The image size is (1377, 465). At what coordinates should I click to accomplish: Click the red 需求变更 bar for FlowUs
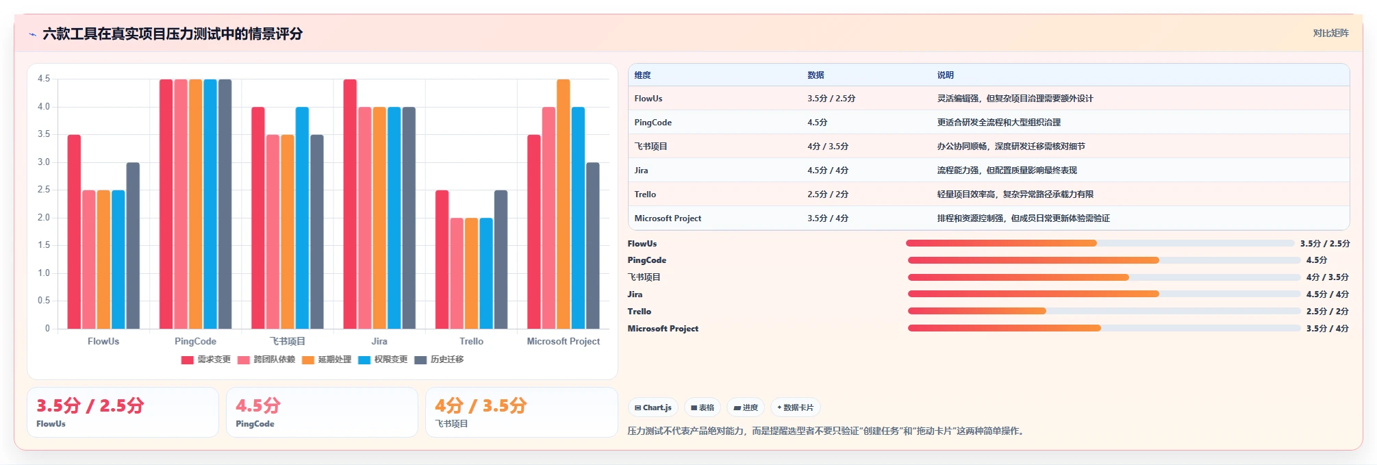coord(74,231)
